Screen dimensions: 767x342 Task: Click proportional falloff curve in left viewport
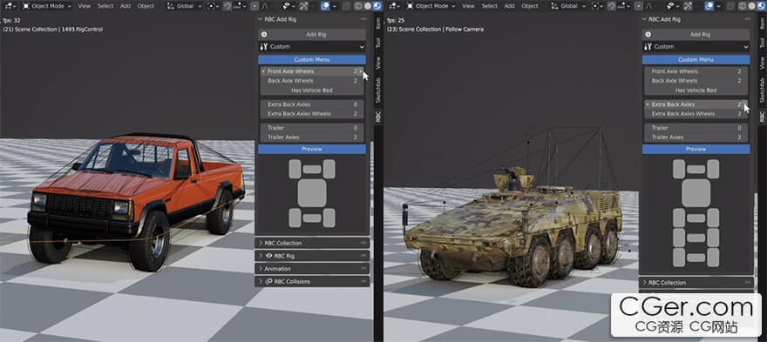[x=266, y=6]
